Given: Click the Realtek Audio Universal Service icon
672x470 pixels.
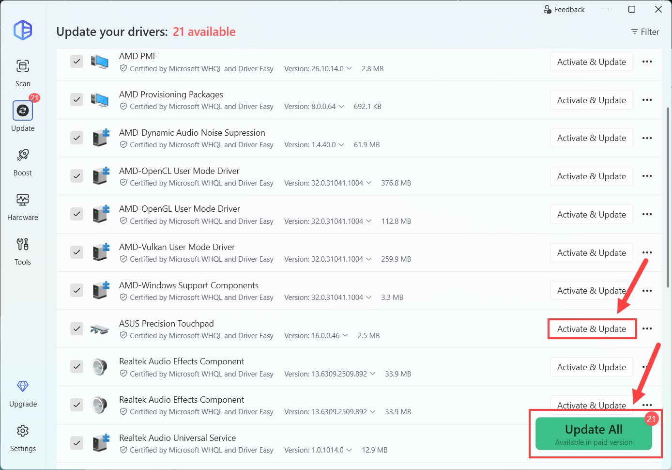Looking at the screenshot, I should (101, 442).
